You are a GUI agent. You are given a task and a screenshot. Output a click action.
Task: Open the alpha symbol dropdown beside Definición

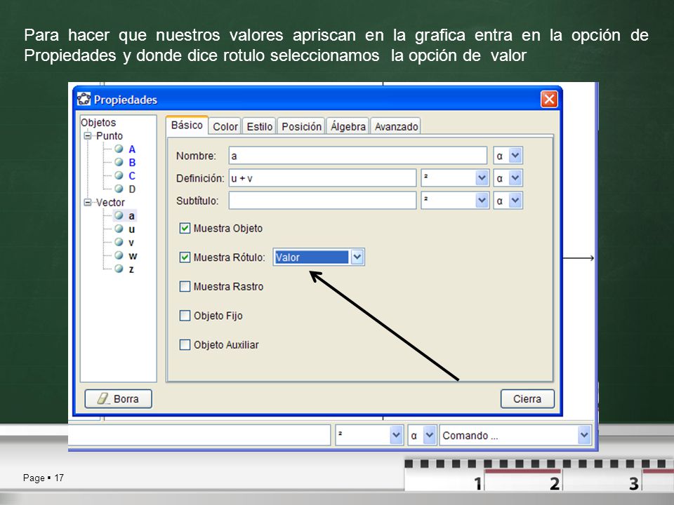tap(515, 177)
